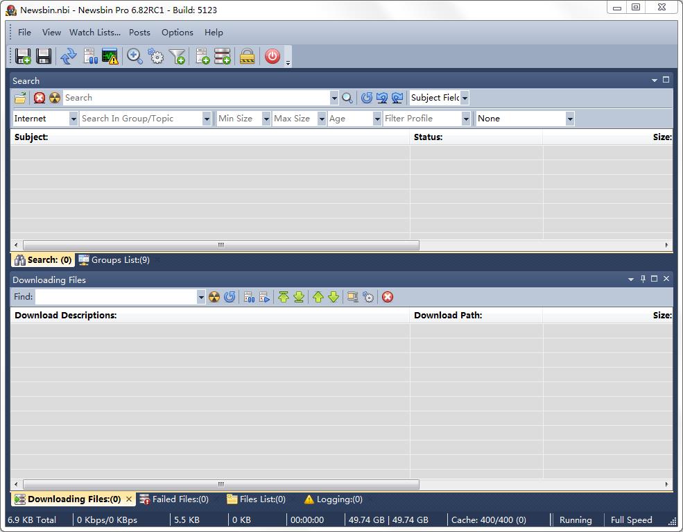Click the stacked servers add icon
The width and height of the screenshot is (683, 532).
(x=222, y=56)
